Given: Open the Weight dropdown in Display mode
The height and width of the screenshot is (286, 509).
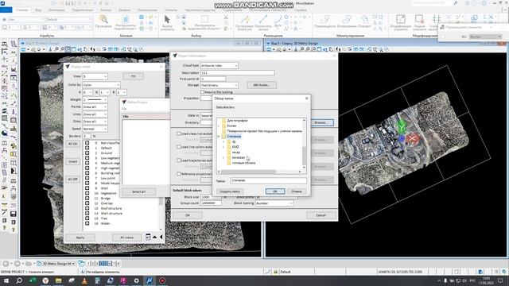Looking at the screenshot, I should coord(95,99).
